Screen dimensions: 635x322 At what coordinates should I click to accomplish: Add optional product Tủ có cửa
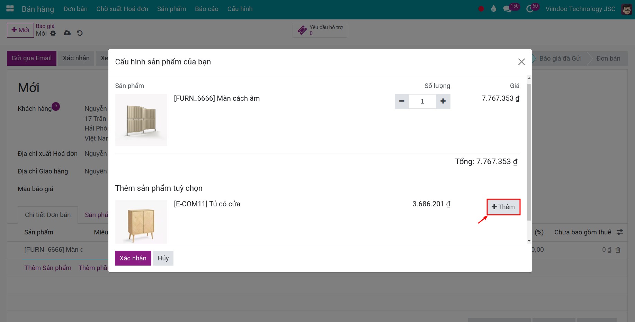coord(503,207)
